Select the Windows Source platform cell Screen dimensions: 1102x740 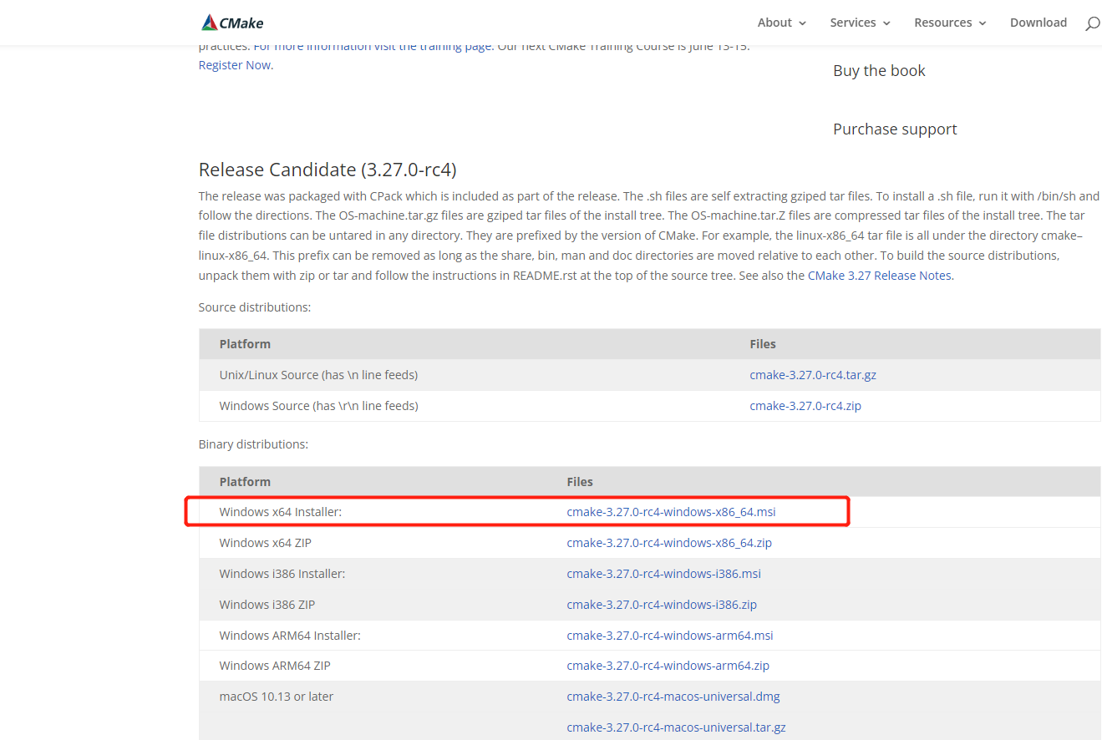[x=318, y=406]
